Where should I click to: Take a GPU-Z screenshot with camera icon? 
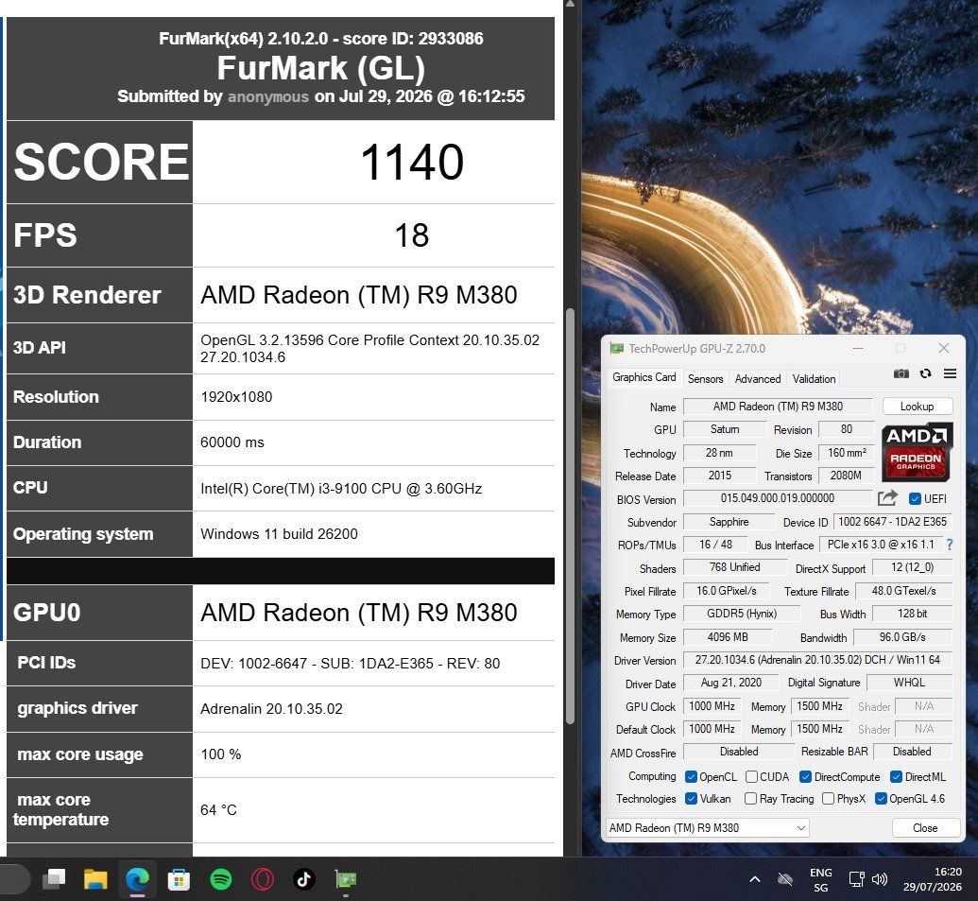pyautogui.click(x=901, y=373)
